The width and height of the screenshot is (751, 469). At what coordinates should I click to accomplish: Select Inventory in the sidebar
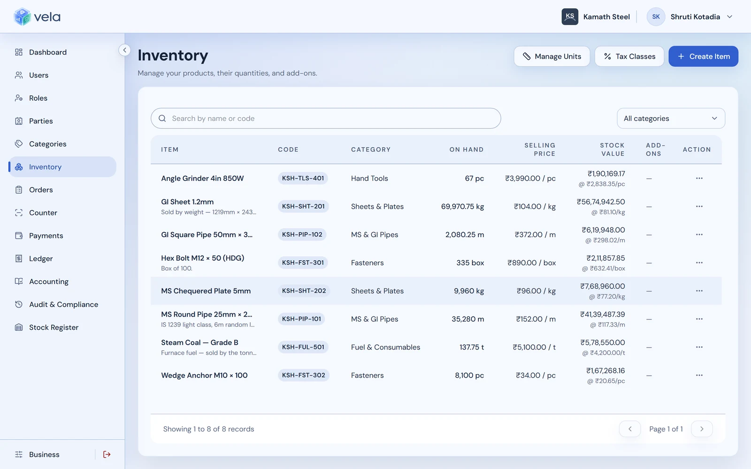click(62, 167)
